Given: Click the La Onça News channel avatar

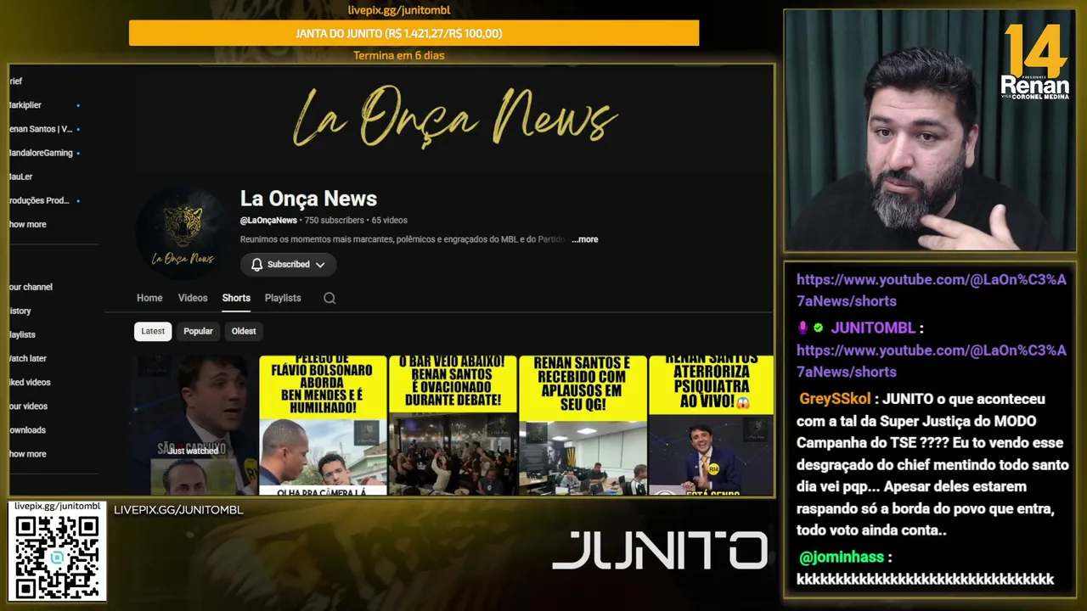Looking at the screenshot, I should click(182, 232).
